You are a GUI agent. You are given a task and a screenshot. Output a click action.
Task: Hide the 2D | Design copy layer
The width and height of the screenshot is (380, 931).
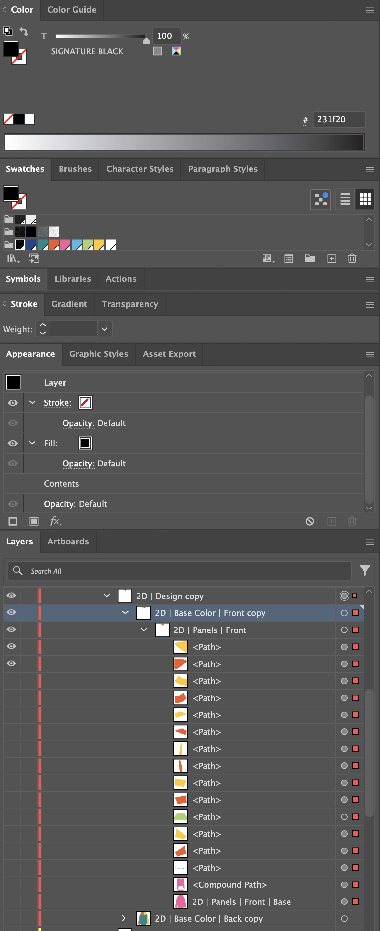[12, 596]
